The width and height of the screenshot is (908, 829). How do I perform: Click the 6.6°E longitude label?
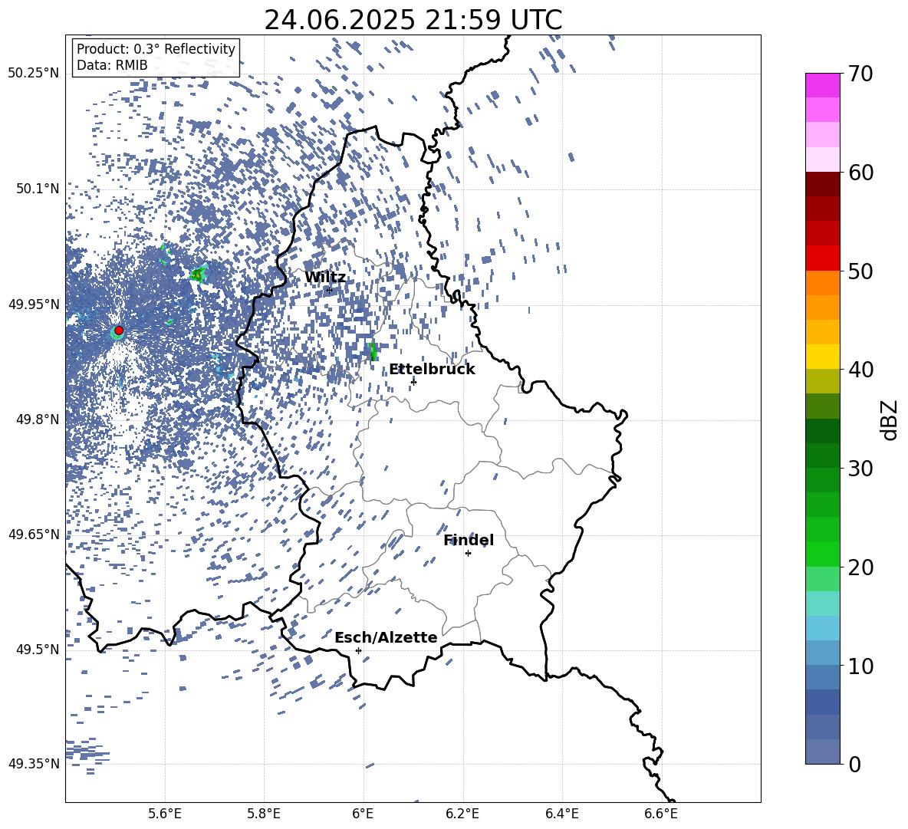pyautogui.click(x=661, y=814)
